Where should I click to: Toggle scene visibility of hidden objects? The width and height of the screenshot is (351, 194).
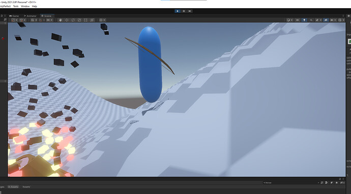(x=326, y=20)
